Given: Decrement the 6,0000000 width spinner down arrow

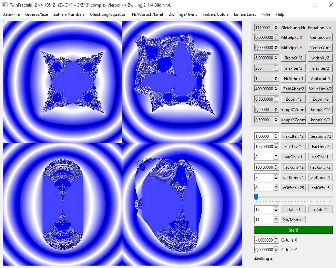Looking at the screenshot, I should [x=276, y=59].
